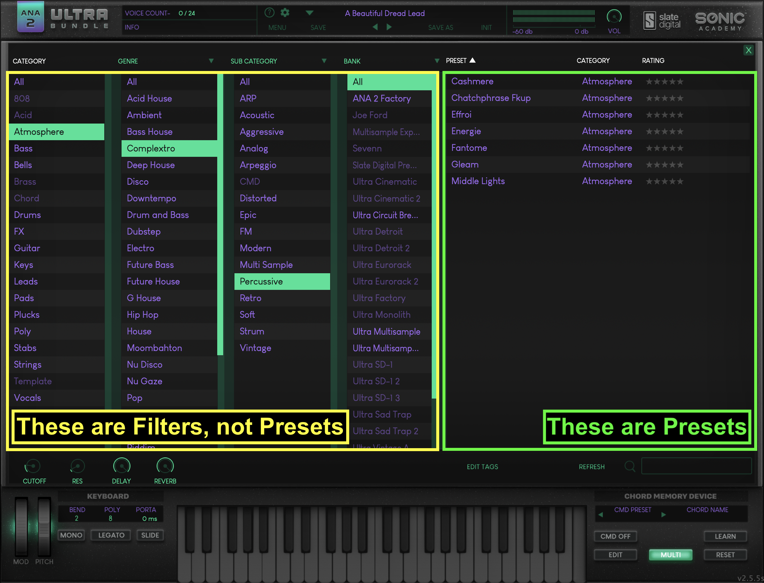Select All in the BANK column
Image resolution: width=764 pixels, height=583 pixels.
pyautogui.click(x=390, y=82)
